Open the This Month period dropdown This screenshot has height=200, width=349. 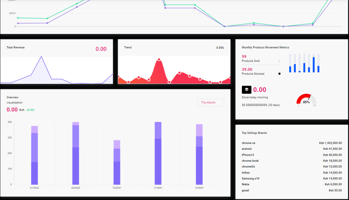click(x=211, y=103)
